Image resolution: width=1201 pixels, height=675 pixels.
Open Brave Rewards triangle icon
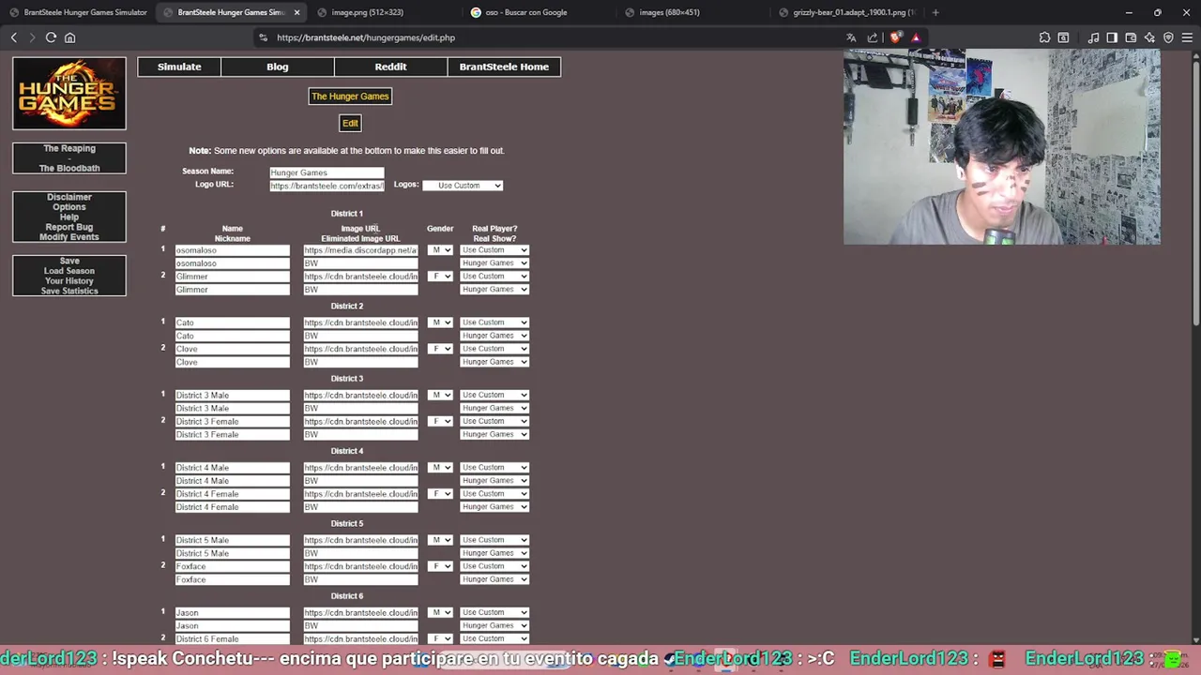click(x=916, y=37)
